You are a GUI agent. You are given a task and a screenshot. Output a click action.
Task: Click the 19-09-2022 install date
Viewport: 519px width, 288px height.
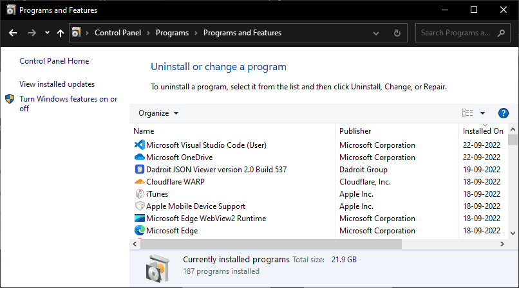pos(482,170)
